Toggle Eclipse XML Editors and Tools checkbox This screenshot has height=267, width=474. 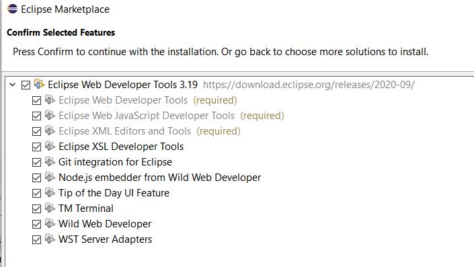(36, 131)
